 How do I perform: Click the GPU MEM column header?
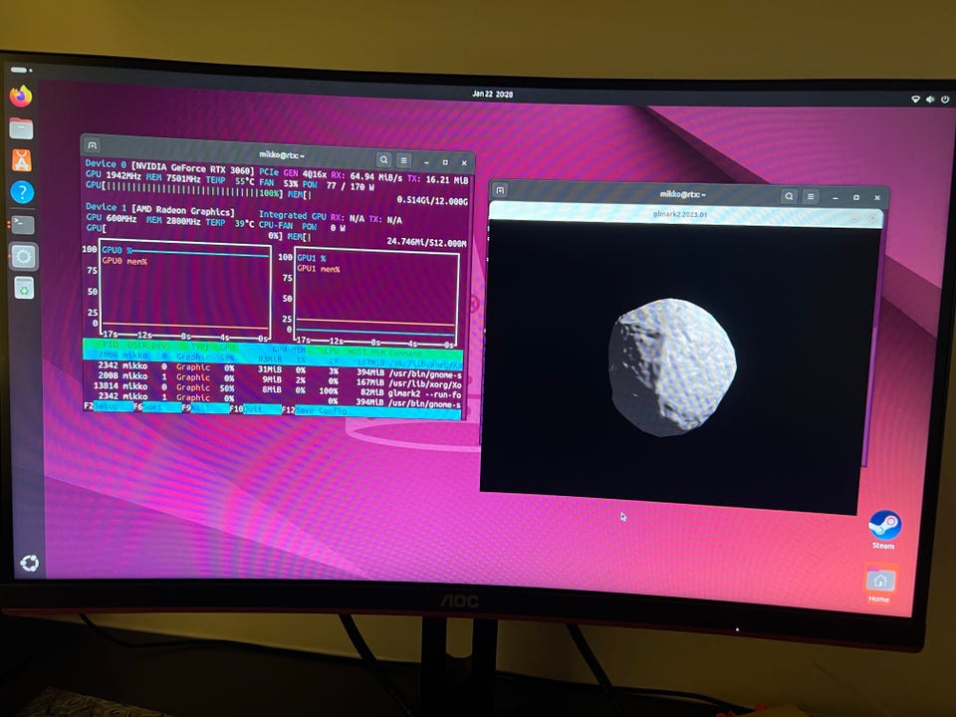click(289, 350)
